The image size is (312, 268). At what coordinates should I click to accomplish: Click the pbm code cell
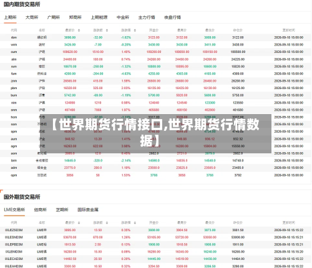pos(14,88)
